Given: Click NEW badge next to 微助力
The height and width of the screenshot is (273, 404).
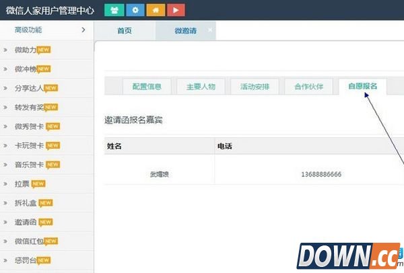Looking at the screenshot, I should pos(44,50).
